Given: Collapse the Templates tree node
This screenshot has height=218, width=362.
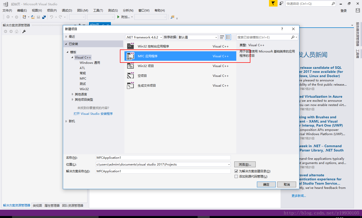Looking at the screenshot, I should [x=67, y=52].
